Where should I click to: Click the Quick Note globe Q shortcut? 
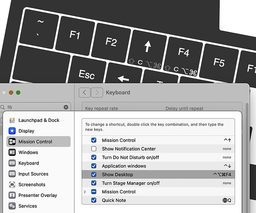click(x=227, y=200)
